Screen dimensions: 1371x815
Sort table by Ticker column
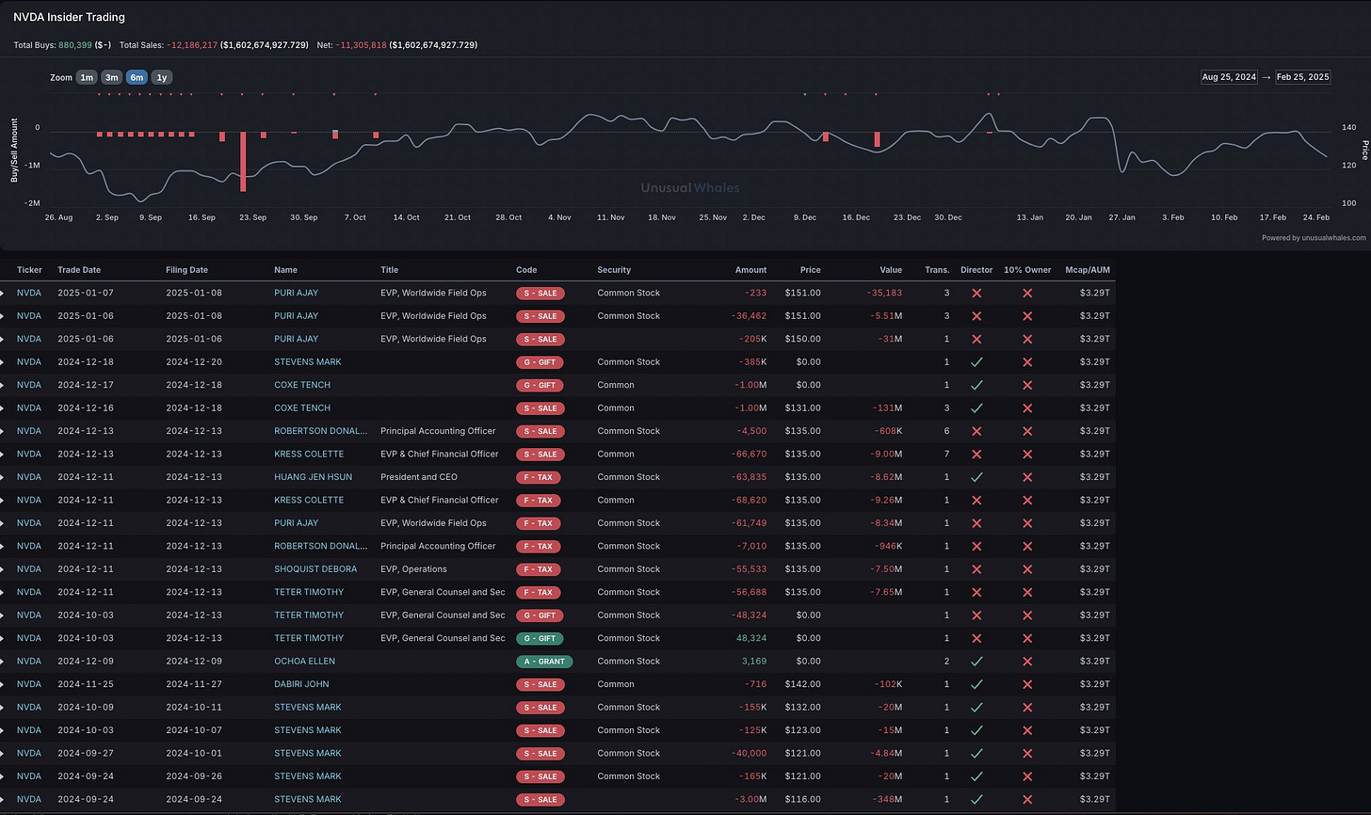pyautogui.click(x=29, y=270)
